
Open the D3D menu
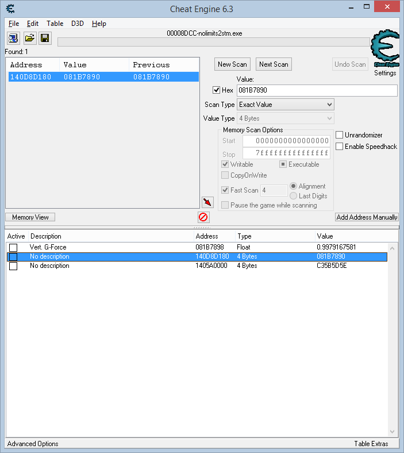point(78,24)
